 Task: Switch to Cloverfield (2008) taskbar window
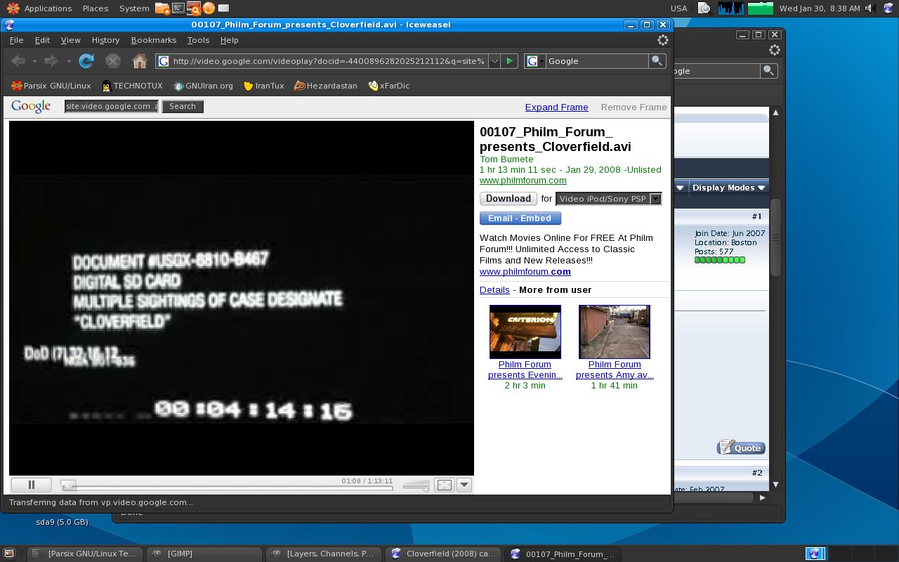click(x=444, y=554)
